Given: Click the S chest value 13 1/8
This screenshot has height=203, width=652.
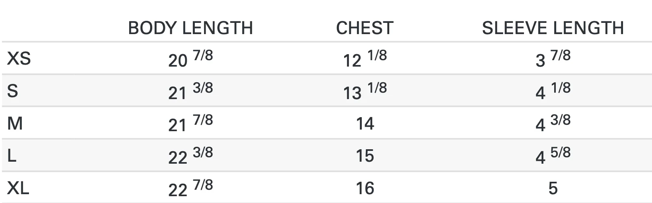Looking at the screenshot, I should click(365, 91).
